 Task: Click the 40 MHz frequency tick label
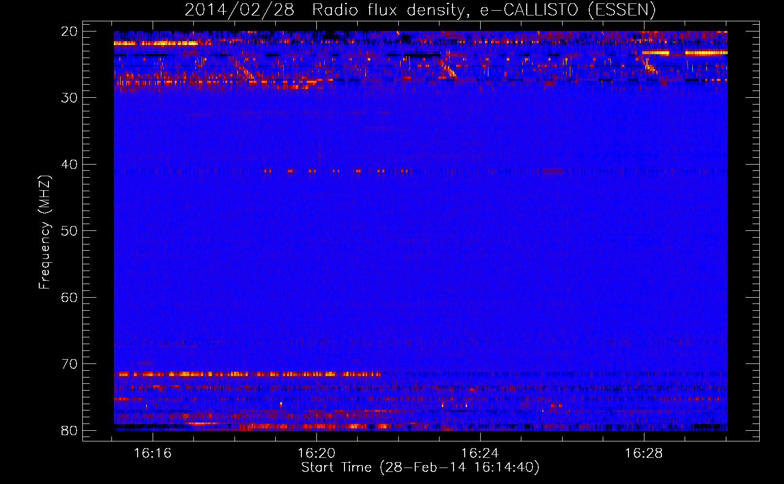[70, 165]
